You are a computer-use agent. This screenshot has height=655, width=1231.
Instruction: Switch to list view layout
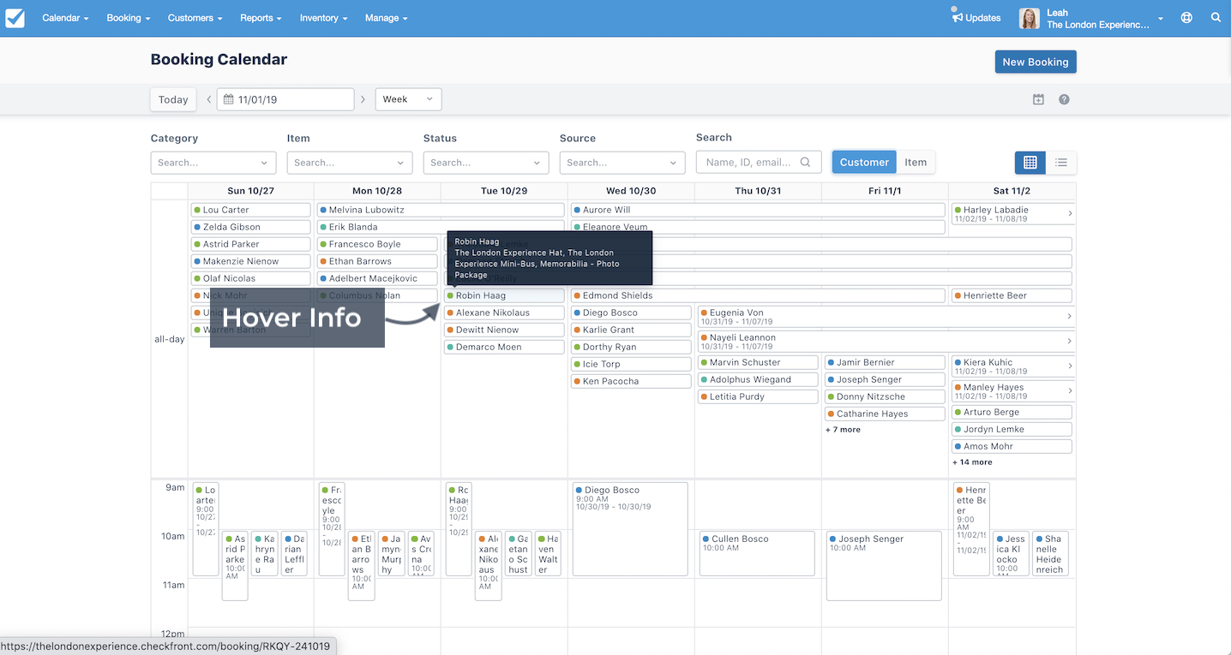[x=1061, y=162]
